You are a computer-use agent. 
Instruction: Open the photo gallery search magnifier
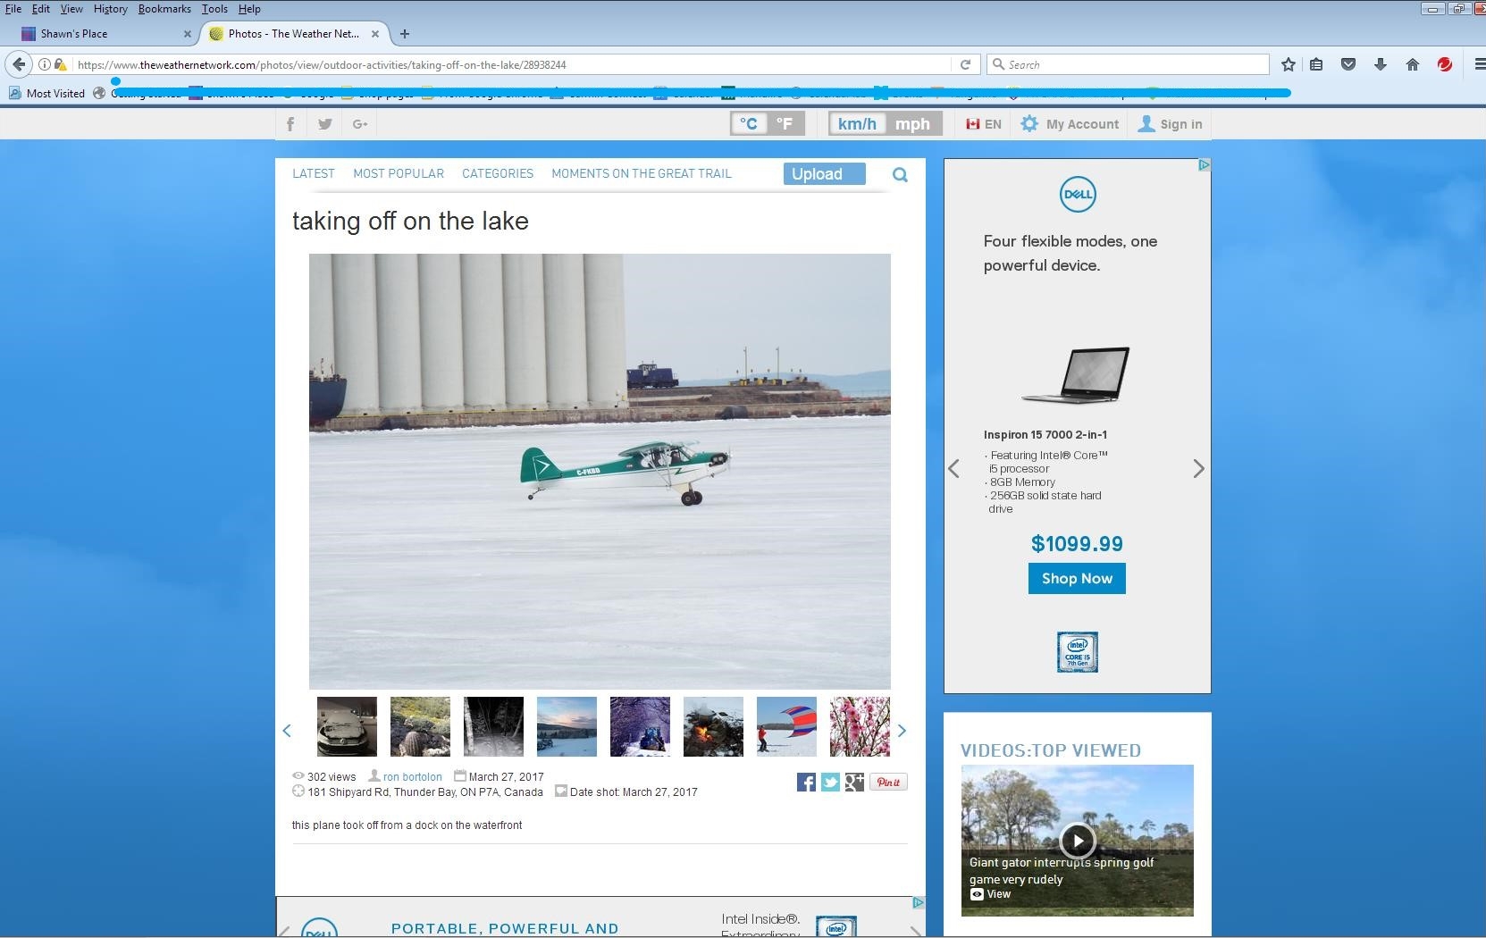click(x=900, y=175)
